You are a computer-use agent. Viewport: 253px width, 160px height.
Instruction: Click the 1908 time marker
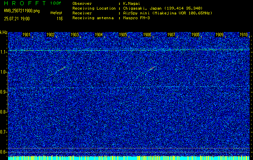[195, 35]
